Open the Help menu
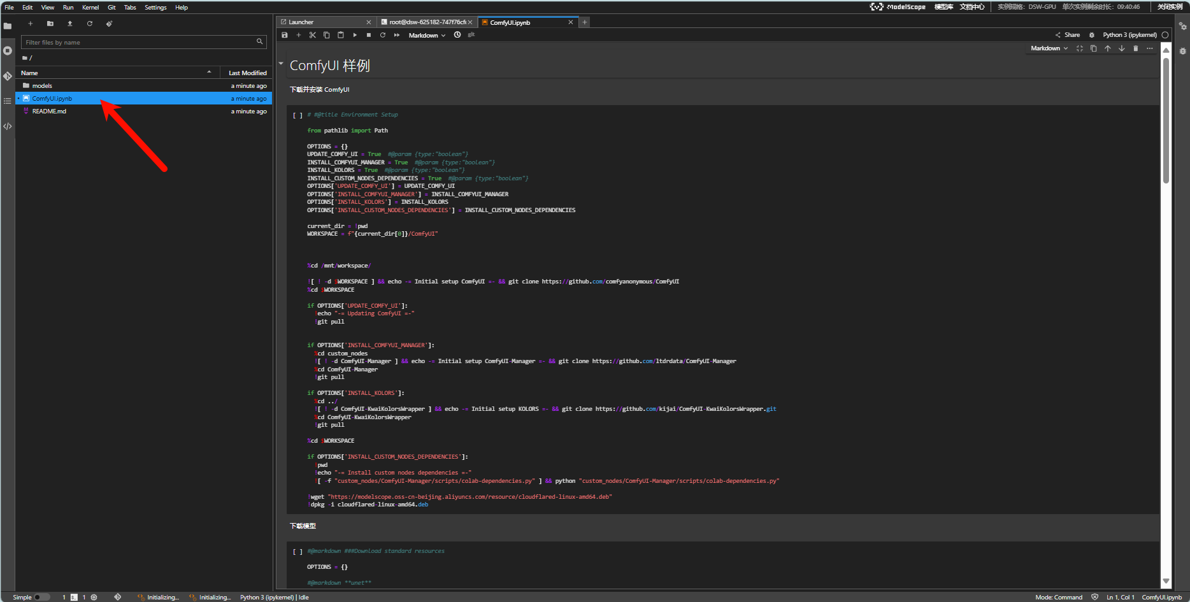 182,7
